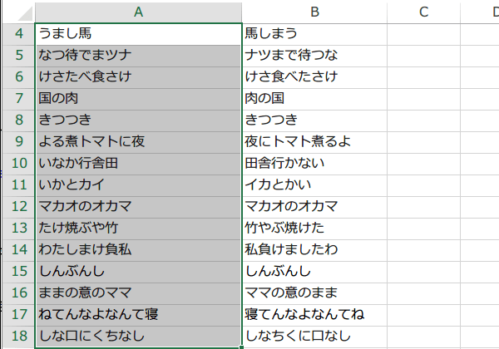Click cell reading 夜にトマト煮るよ
Viewport: 499px width, 349px height.
coord(314,141)
